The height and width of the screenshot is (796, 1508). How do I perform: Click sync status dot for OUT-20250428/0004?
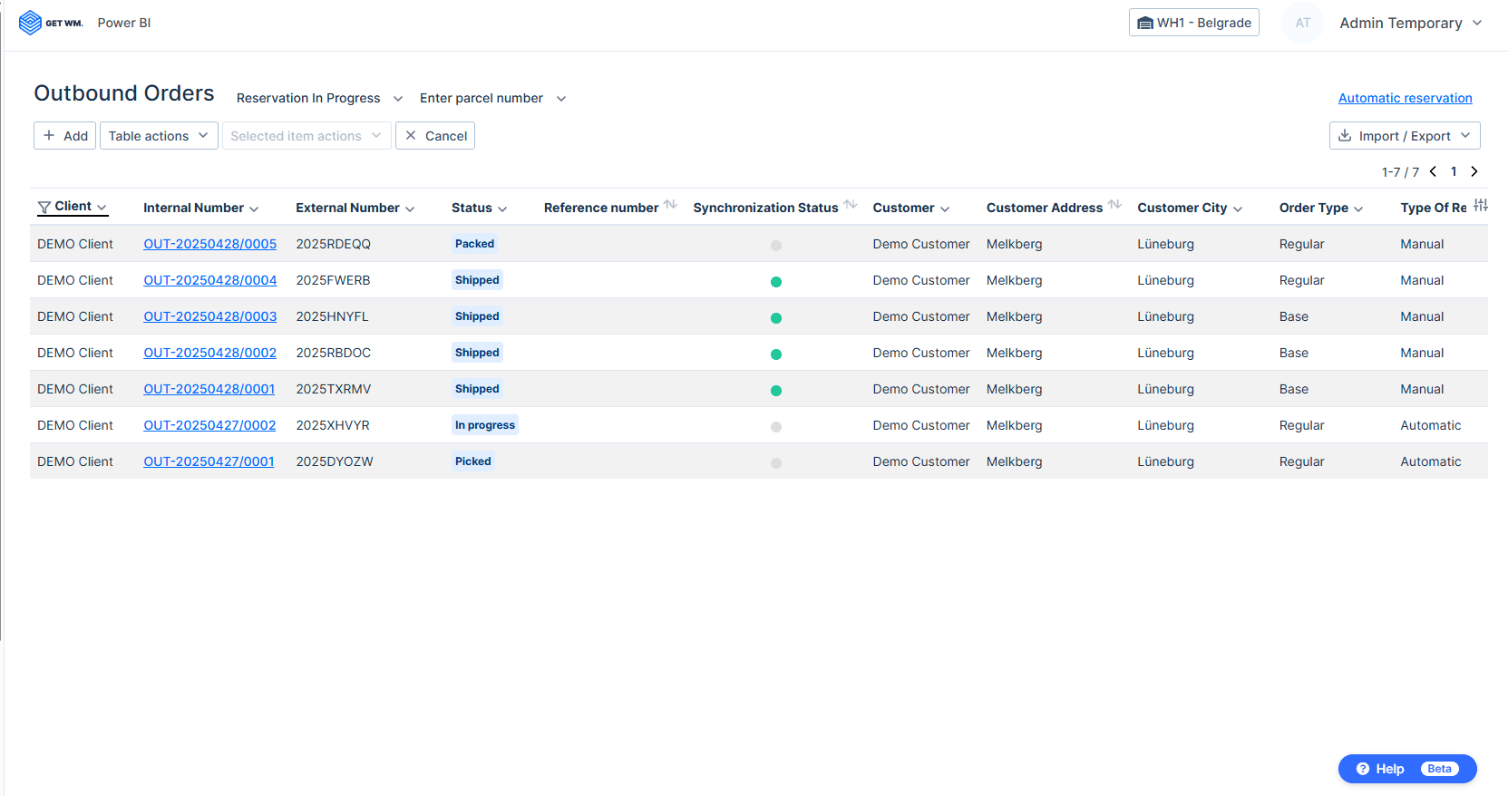776,282
